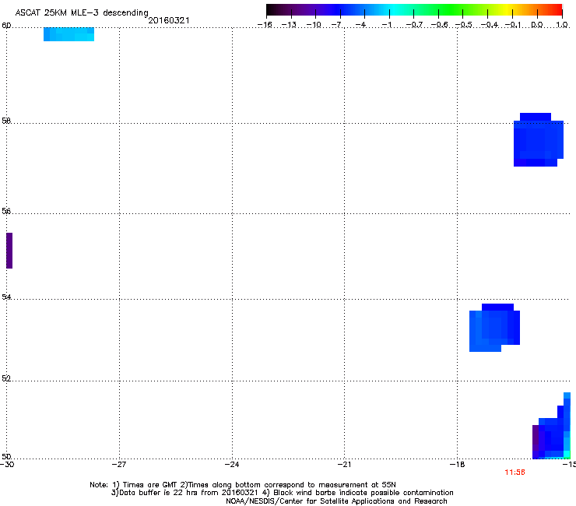Click the colorbar tick label '-7'
This screenshot has width=576, height=506.
click(338, 25)
